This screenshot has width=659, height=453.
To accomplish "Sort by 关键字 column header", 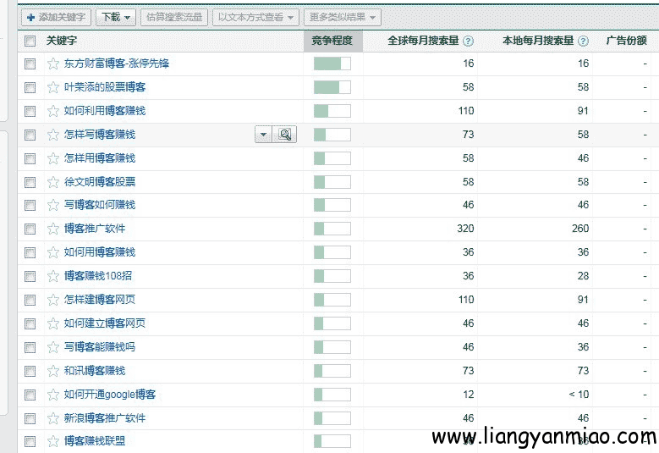I will coord(62,41).
